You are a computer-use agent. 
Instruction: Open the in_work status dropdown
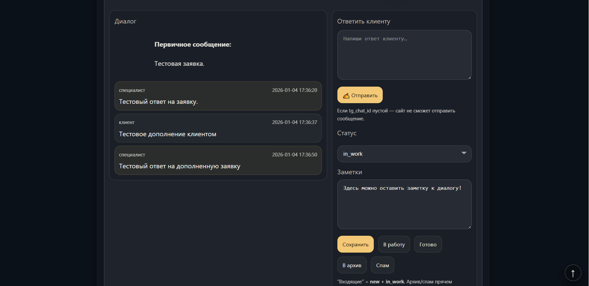pos(404,154)
